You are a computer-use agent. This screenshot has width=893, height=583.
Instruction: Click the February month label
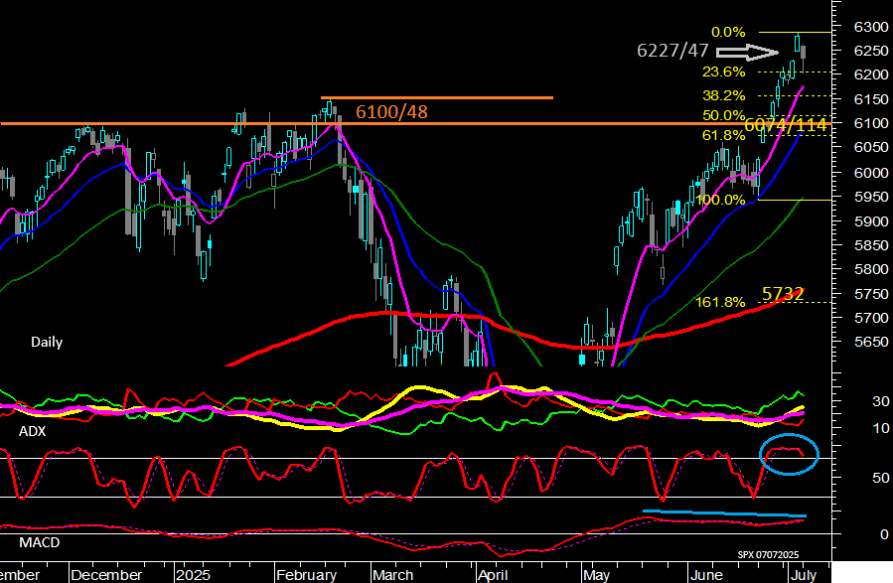pyautogui.click(x=306, y=575)
